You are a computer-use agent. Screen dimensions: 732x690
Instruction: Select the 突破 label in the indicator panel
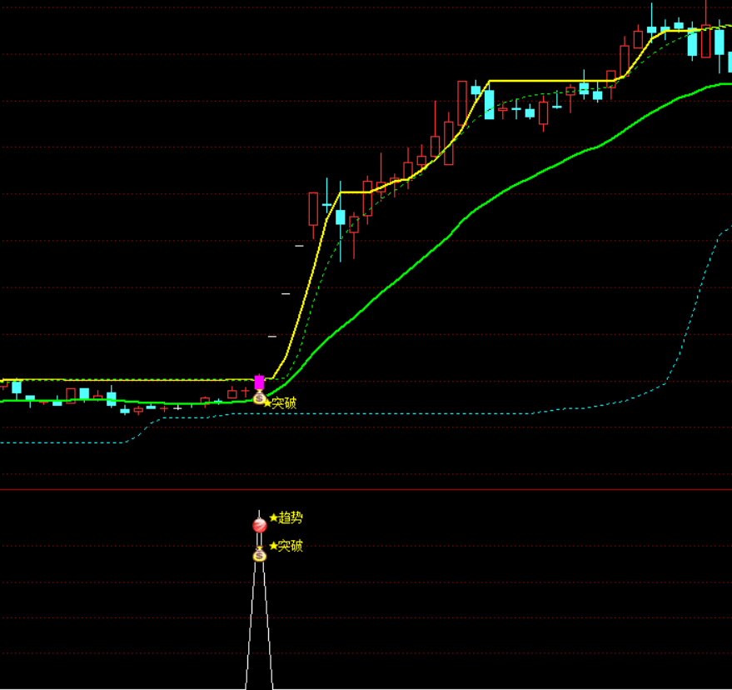pyautogui.click(x=291, y=547)
